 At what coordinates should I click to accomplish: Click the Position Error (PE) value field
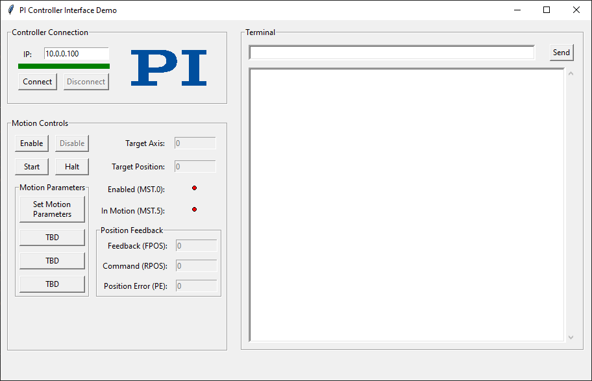[x=196, y=286]
